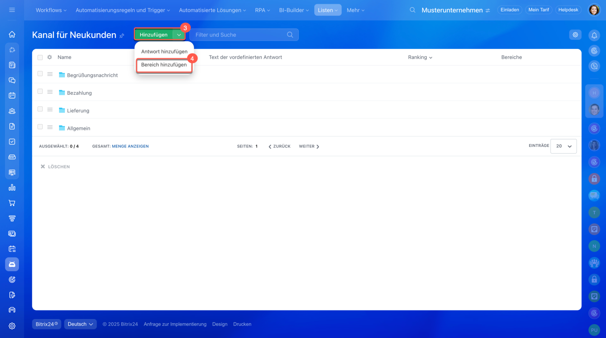Go to the home icon in sidebar
The image size is (606, 338).
12,34
